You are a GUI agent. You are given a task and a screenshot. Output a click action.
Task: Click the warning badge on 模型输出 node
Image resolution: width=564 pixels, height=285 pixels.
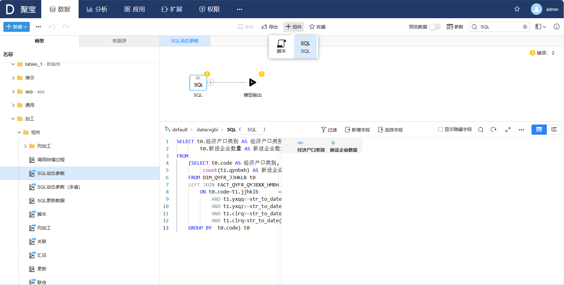262,74
